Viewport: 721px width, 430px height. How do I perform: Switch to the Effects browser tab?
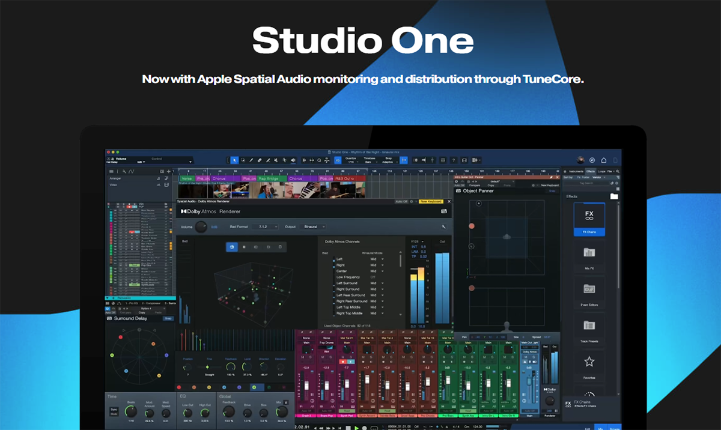[591, 171]
